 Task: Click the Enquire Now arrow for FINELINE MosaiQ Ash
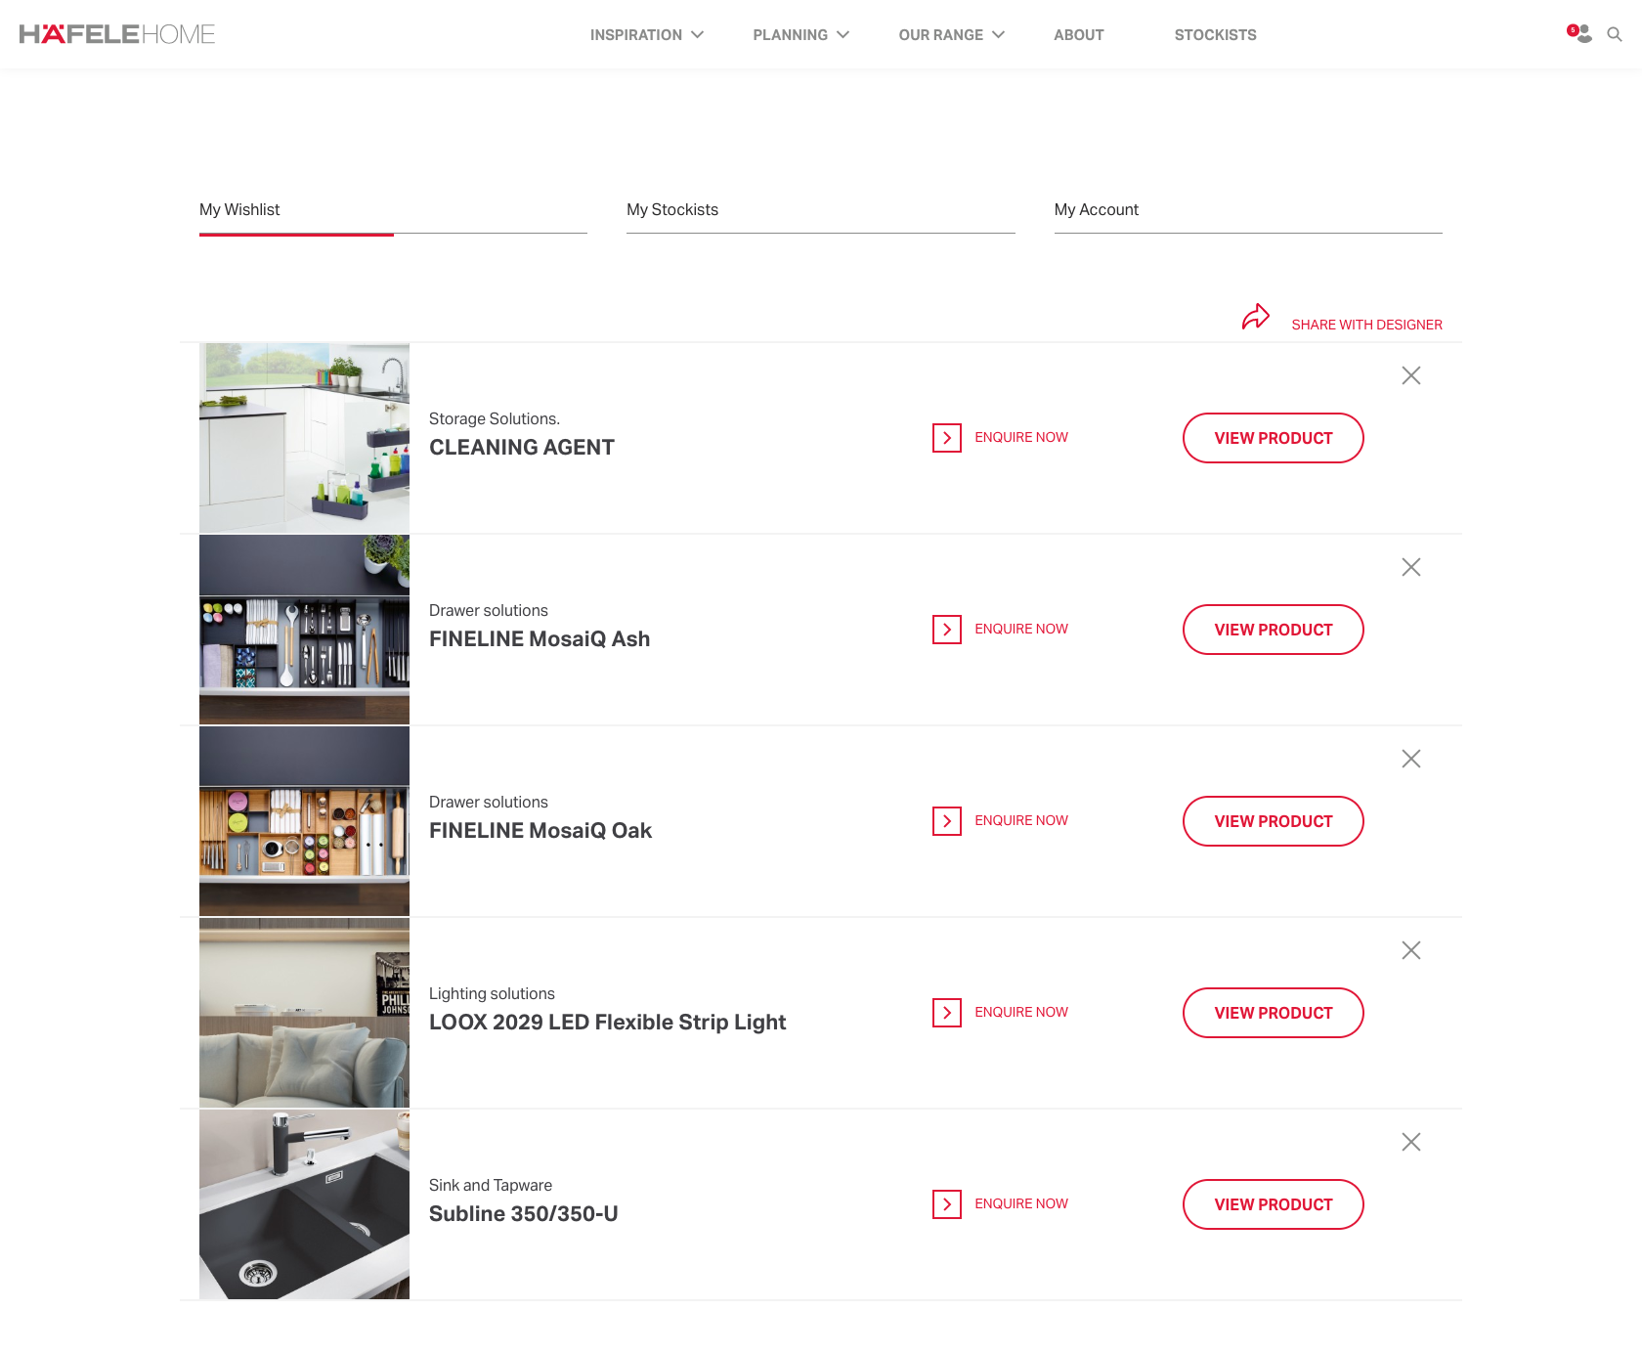click(946, 629)
